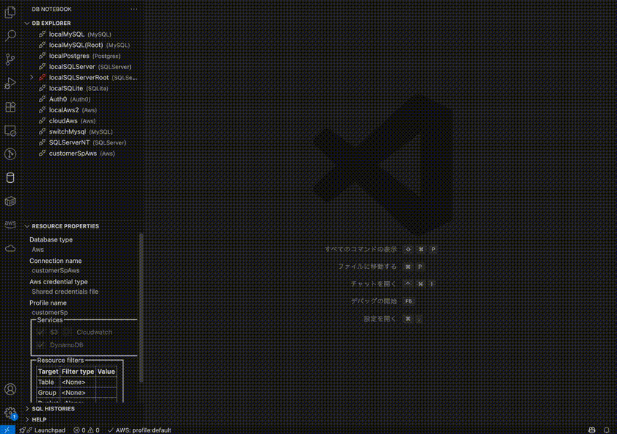Expand the localSQLServerRoot connection chevron
This screenshot has height=434, width=617.
32,78
